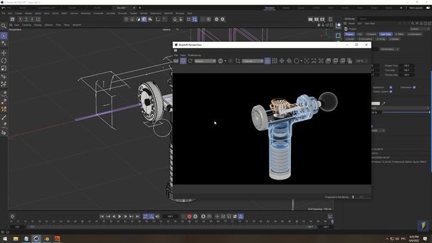Viewport: 432px width, 243px height.
Task: Open the search magnifier in left toolbar
Action: (x=3, y=26)
